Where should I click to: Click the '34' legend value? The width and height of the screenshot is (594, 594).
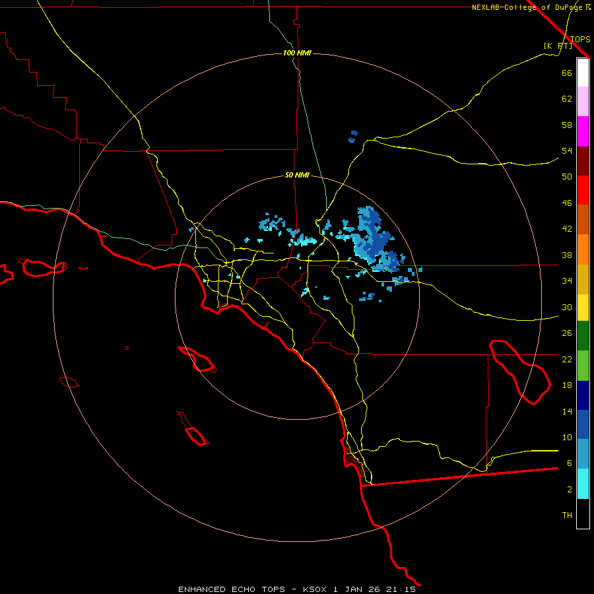[567, 281]
